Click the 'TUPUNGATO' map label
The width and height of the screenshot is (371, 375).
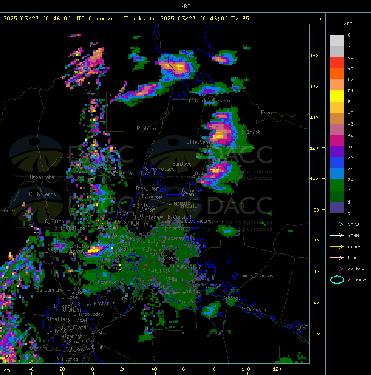coord(72,310)
